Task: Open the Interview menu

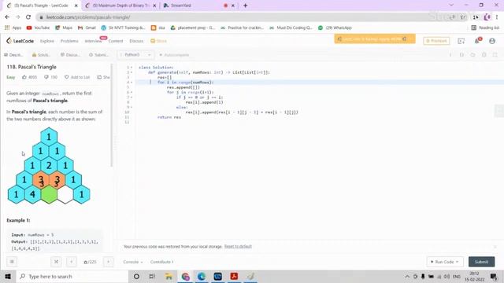Action: point(93,41)
